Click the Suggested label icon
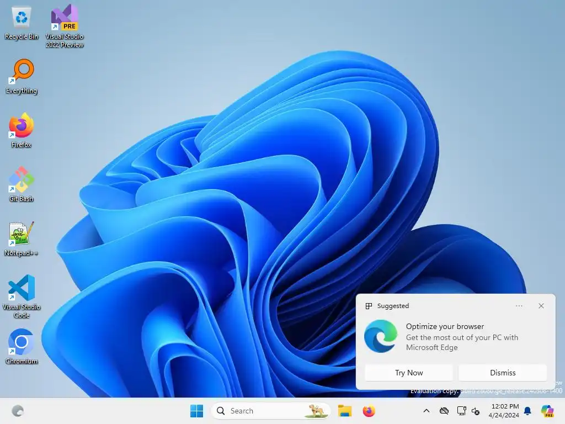 [369, 306]
